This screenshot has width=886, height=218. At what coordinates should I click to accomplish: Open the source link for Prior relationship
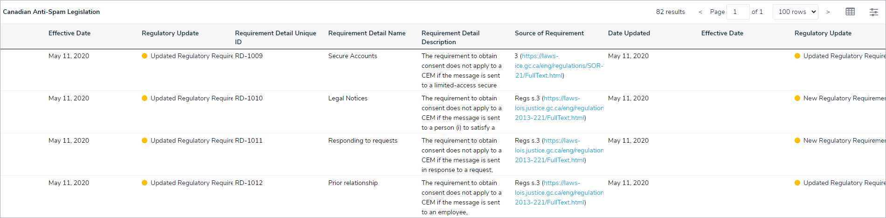click(x=559, y=192)
